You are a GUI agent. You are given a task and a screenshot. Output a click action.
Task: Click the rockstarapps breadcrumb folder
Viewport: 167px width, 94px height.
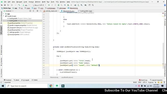click(x=50, y=8)
